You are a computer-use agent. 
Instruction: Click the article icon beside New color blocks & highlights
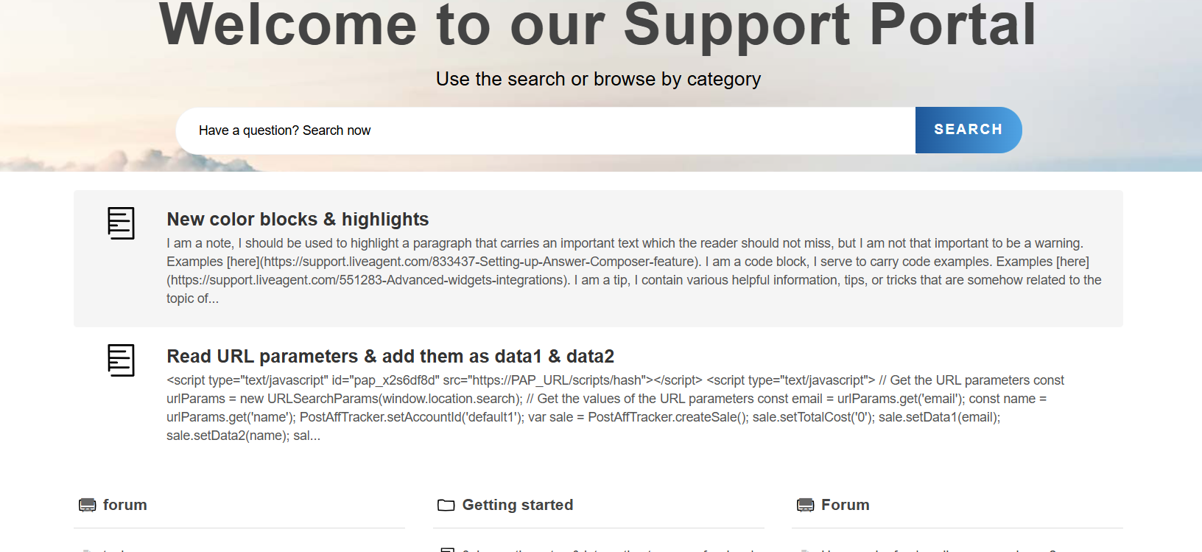pyautogui.click(x=121, y=223)
